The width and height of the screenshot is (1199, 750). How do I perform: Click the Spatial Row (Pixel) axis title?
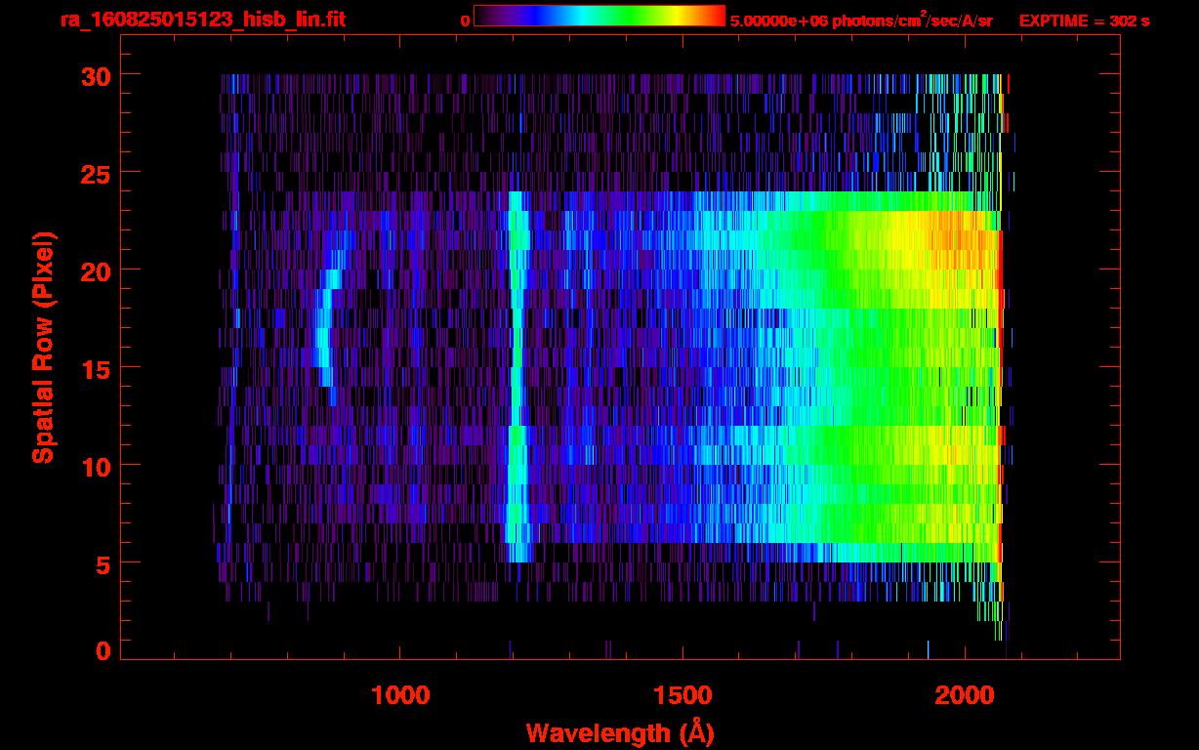(x=42, y=348)
